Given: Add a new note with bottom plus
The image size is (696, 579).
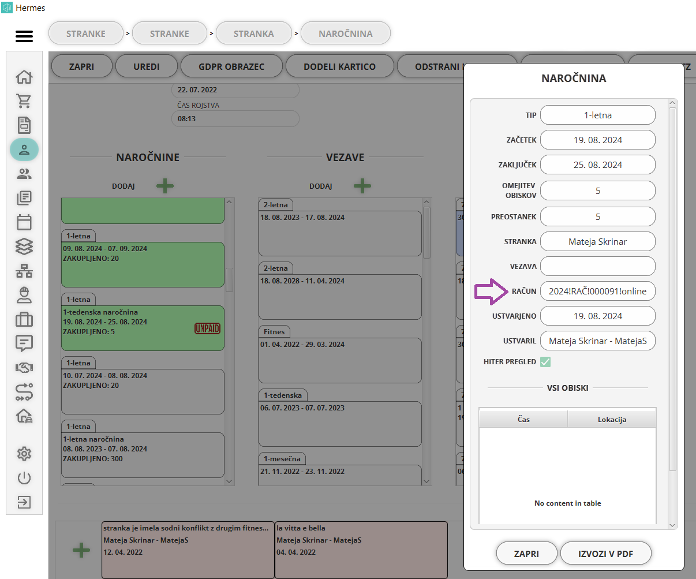Looking at the screenshot, I should click(81, 550).
